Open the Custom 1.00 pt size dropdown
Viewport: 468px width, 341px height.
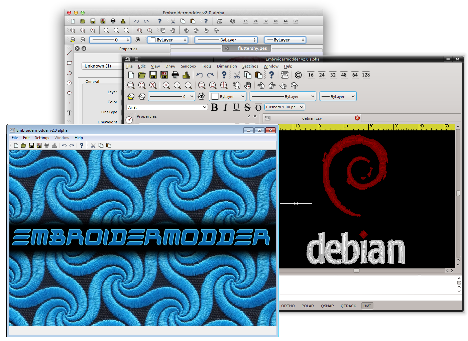point(285,107)
